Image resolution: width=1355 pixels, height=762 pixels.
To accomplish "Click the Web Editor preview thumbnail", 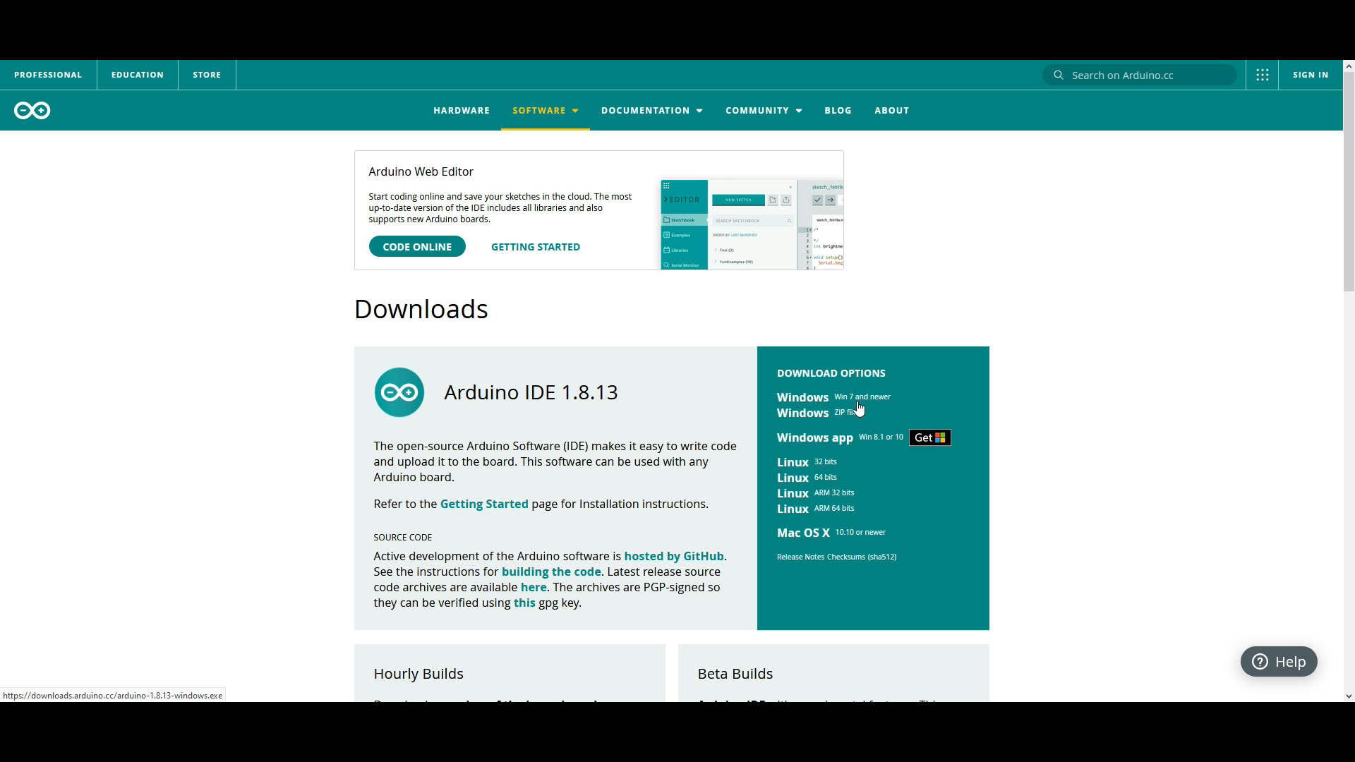I will coord(751,224).
